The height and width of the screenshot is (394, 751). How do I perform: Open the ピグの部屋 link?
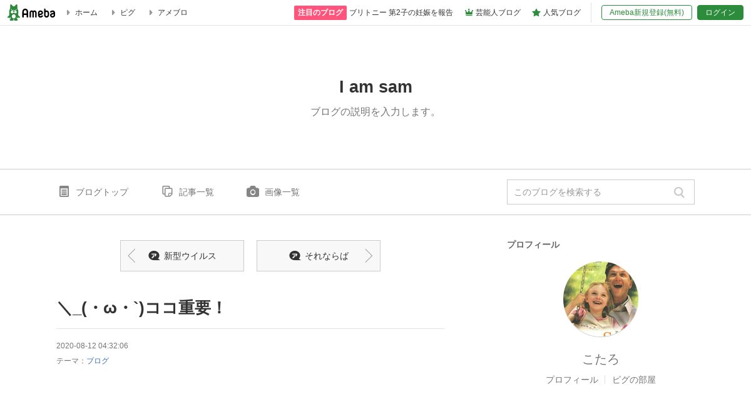coord(634,380)
